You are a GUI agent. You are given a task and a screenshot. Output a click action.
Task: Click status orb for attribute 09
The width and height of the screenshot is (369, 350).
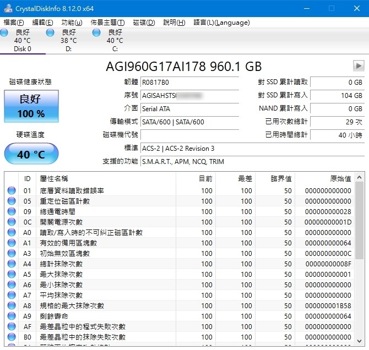12,211
